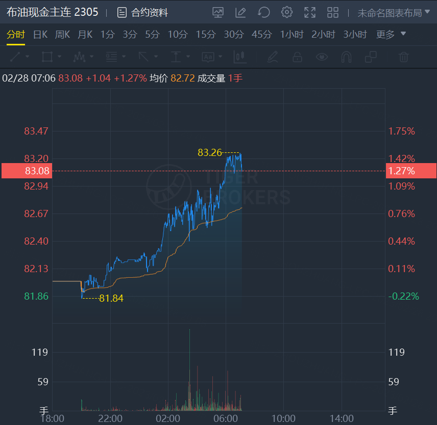Select the Fibonacci lines tool
The width and height of the screenshot is (437, 425).
click(x=111, y=57)
